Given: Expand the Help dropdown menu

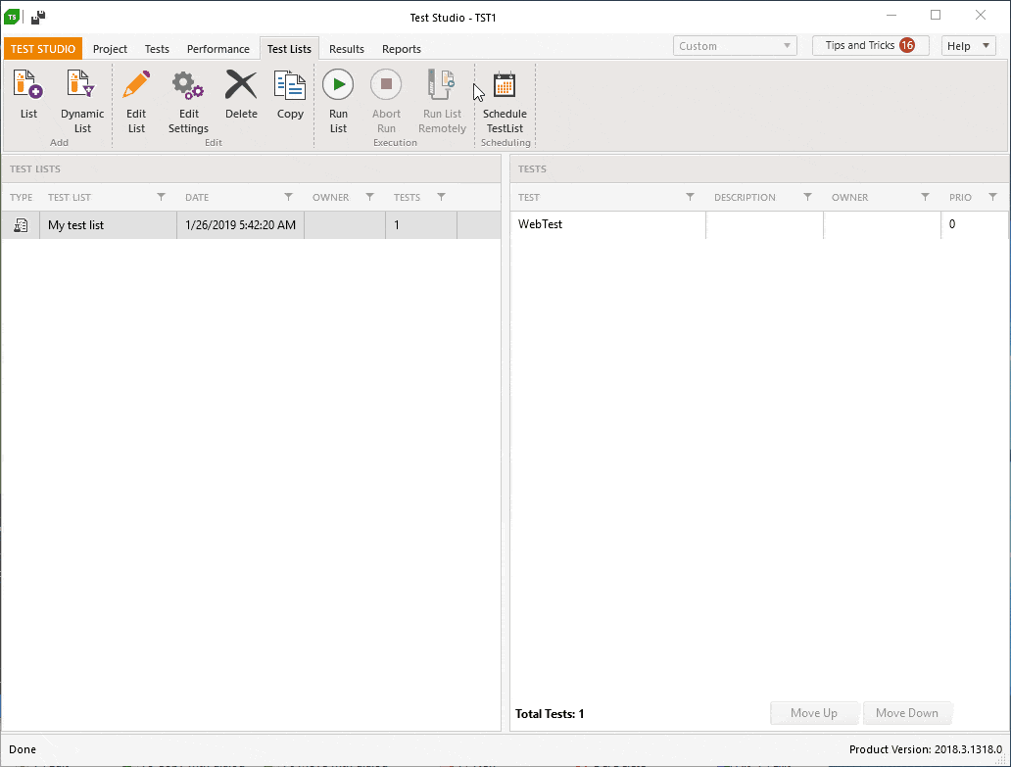Looking at the screenshot, I should pos(969,46).
